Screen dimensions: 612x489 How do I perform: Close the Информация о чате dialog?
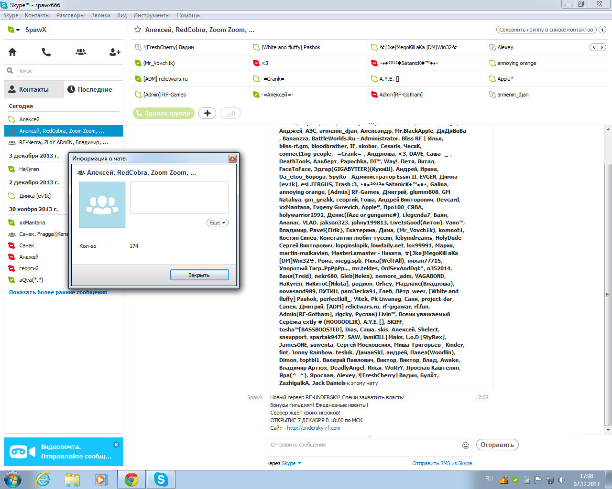click(x=232, y=159)
